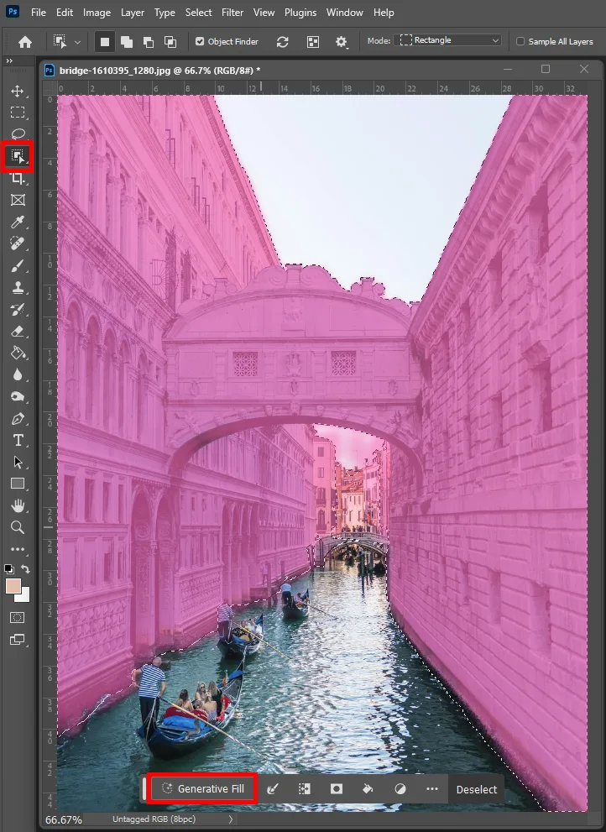Open more options in task bar
Viewport: 606px width, 832px height.
pyautogui.click(x=432, y=789)
